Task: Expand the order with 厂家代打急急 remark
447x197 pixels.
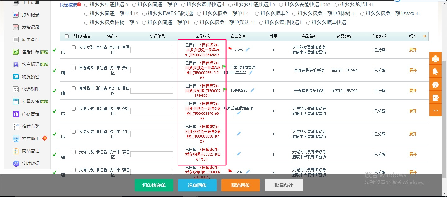Action: [x=413, y=70]
